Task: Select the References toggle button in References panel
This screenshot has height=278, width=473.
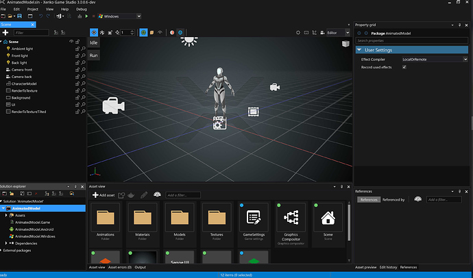Action: click(x=369, y=199)
